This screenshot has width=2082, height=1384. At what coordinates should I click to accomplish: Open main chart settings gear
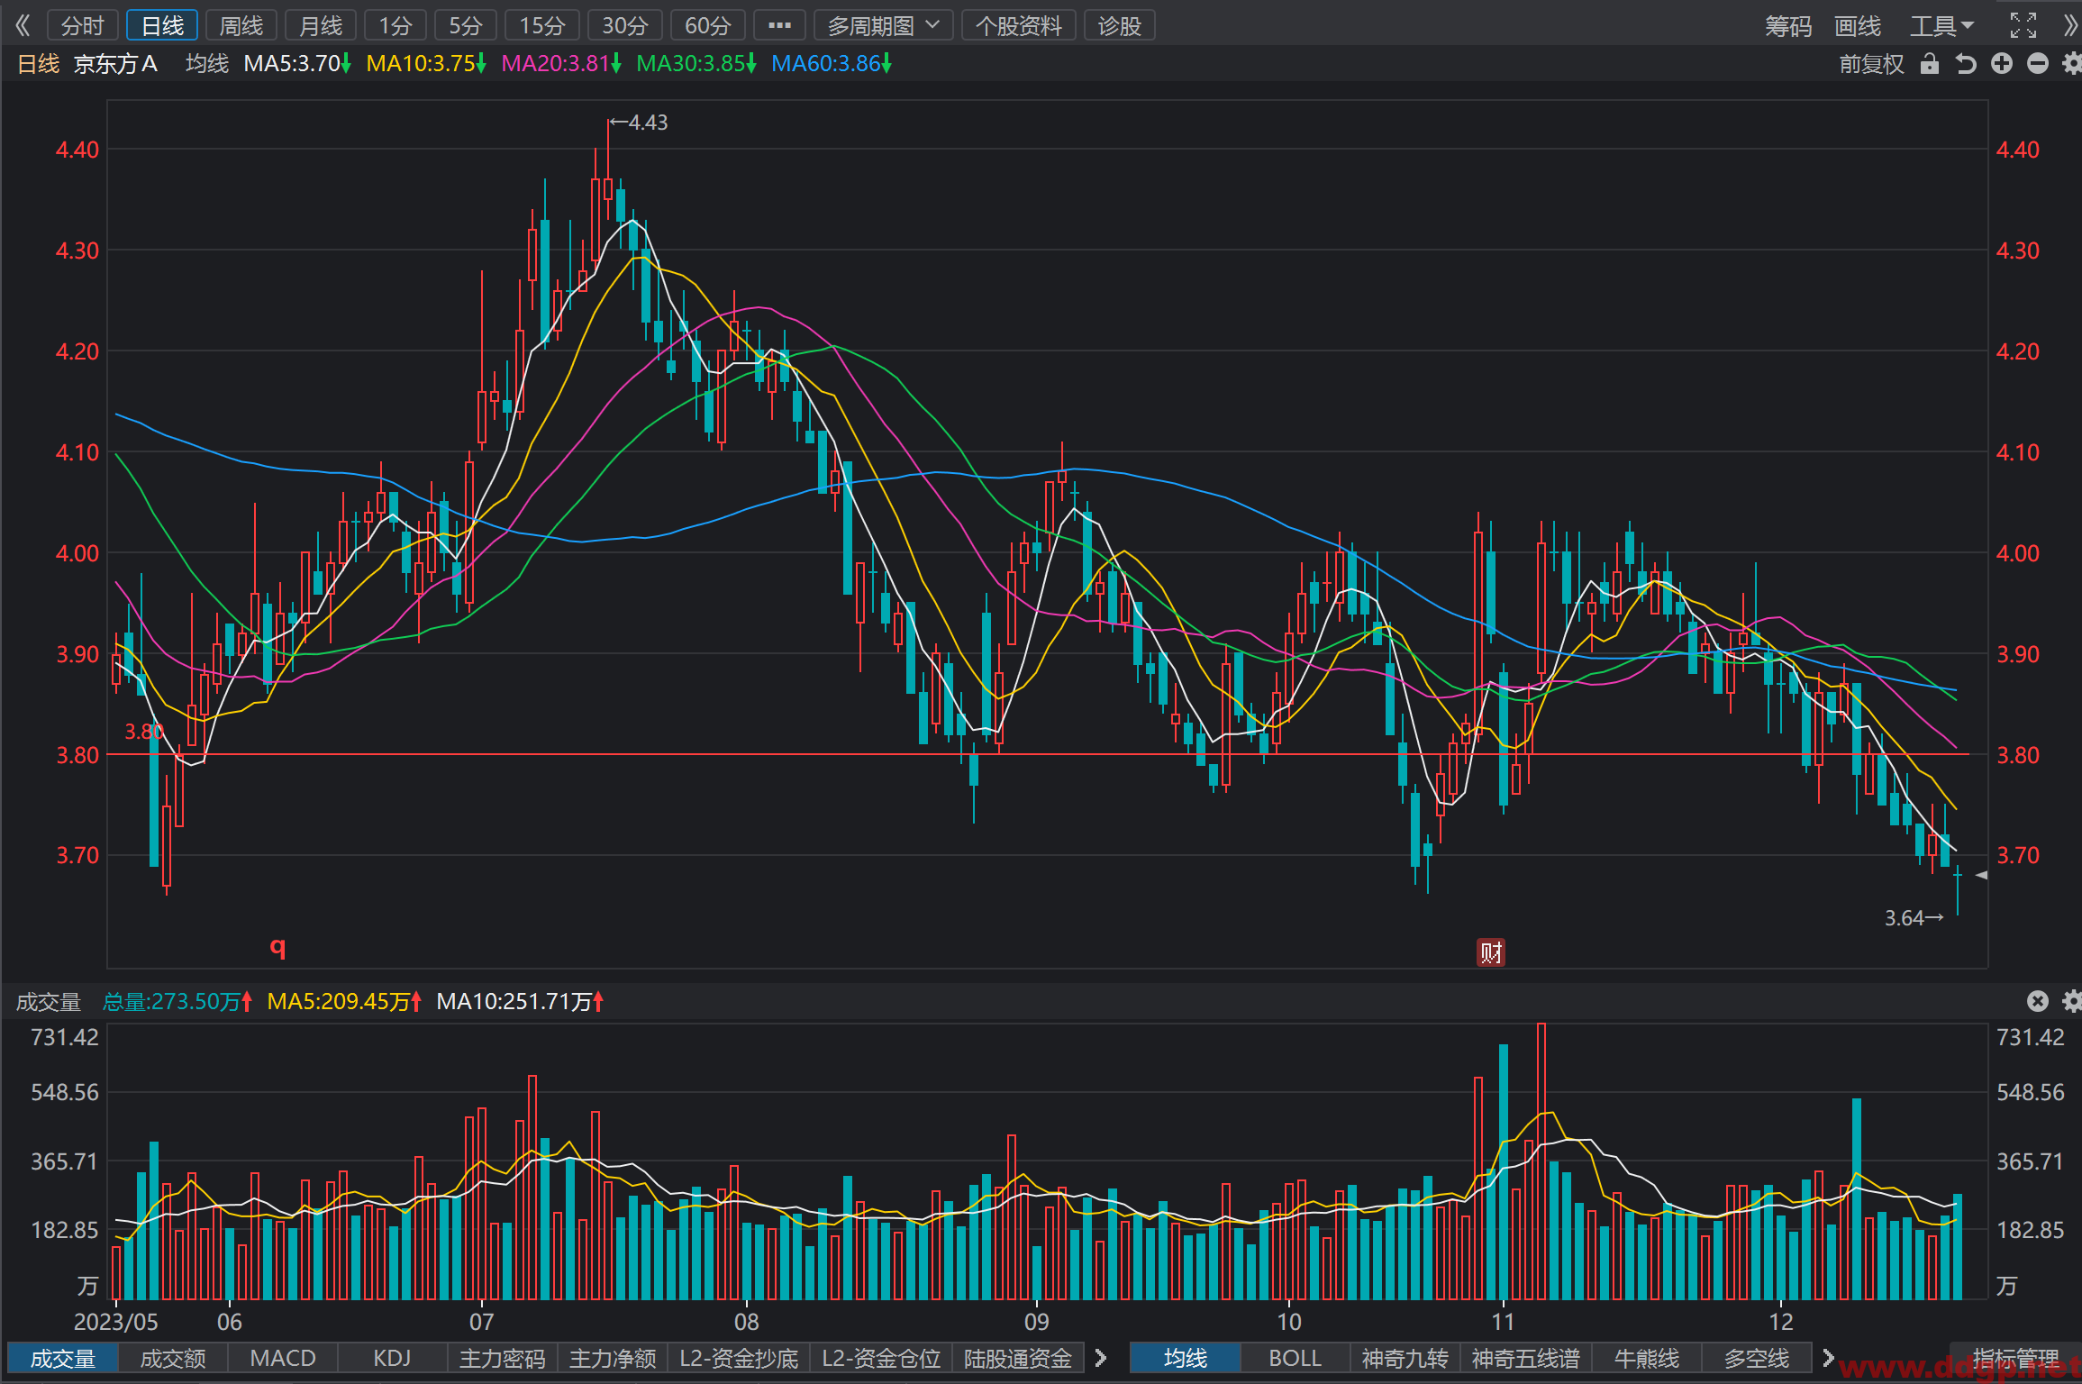tap(2072, 63)
